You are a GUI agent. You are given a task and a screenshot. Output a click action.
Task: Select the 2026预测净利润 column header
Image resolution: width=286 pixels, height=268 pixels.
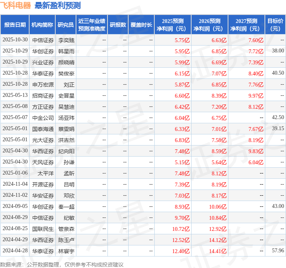coord(210,25)
